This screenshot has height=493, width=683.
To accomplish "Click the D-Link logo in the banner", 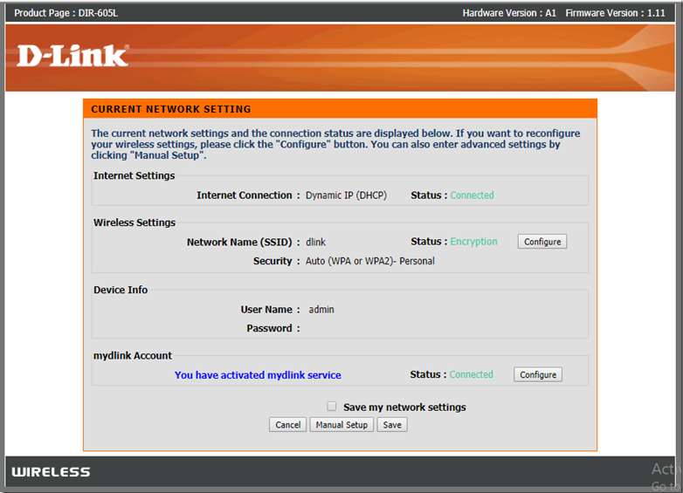I will tap(72, 56).
